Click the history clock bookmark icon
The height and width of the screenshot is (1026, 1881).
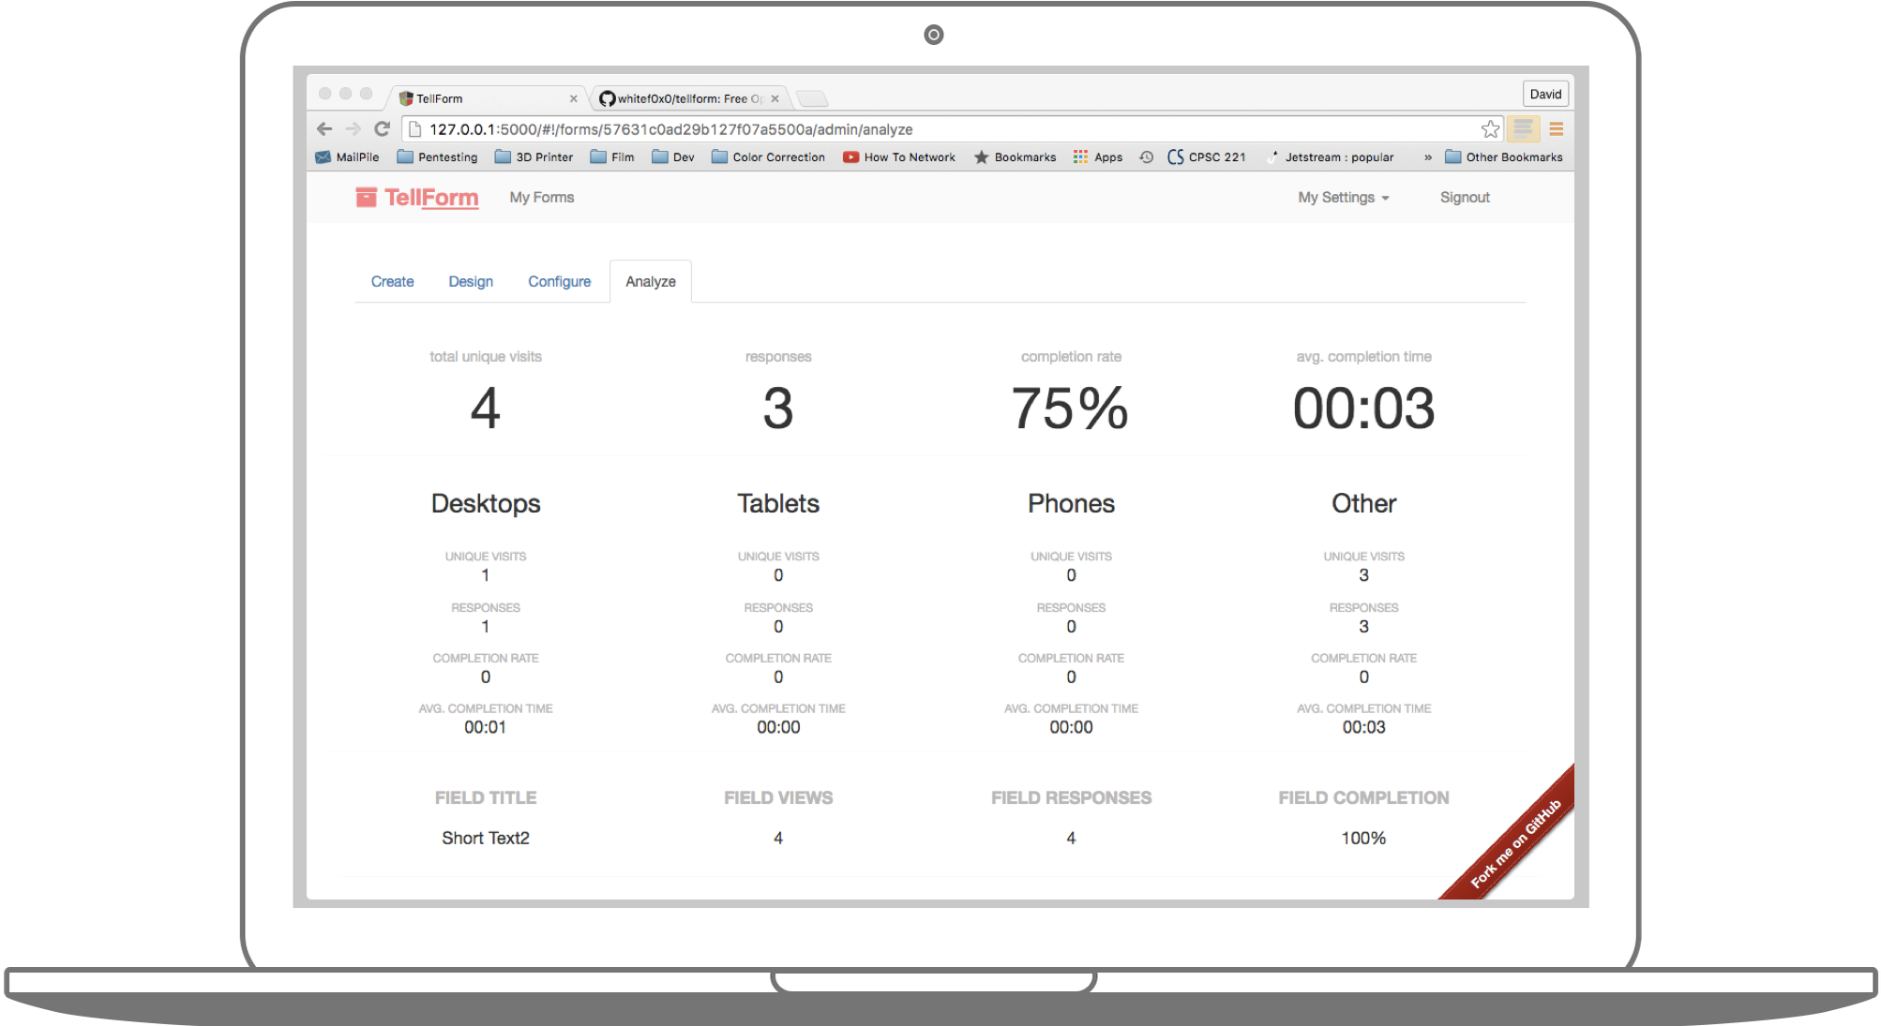pyautogui.click(x=1146, y=157)
